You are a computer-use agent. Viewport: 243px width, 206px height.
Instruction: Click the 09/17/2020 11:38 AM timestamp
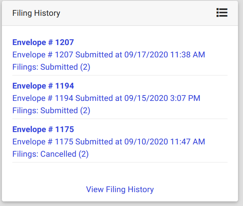tap(165, 55)
